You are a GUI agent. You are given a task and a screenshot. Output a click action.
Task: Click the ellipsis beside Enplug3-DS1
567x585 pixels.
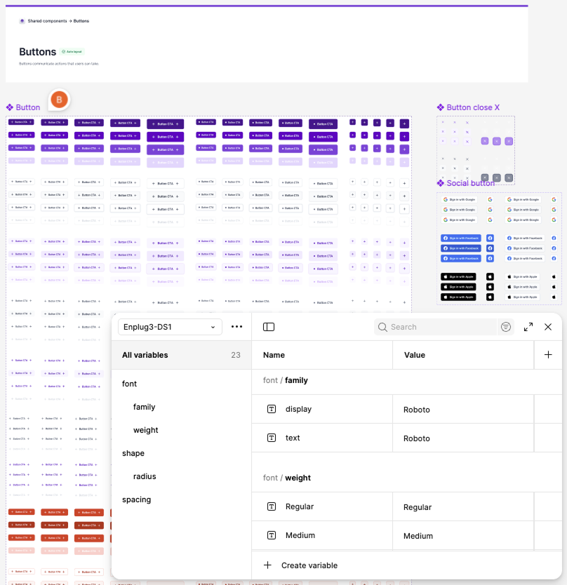tap(236, 327)
